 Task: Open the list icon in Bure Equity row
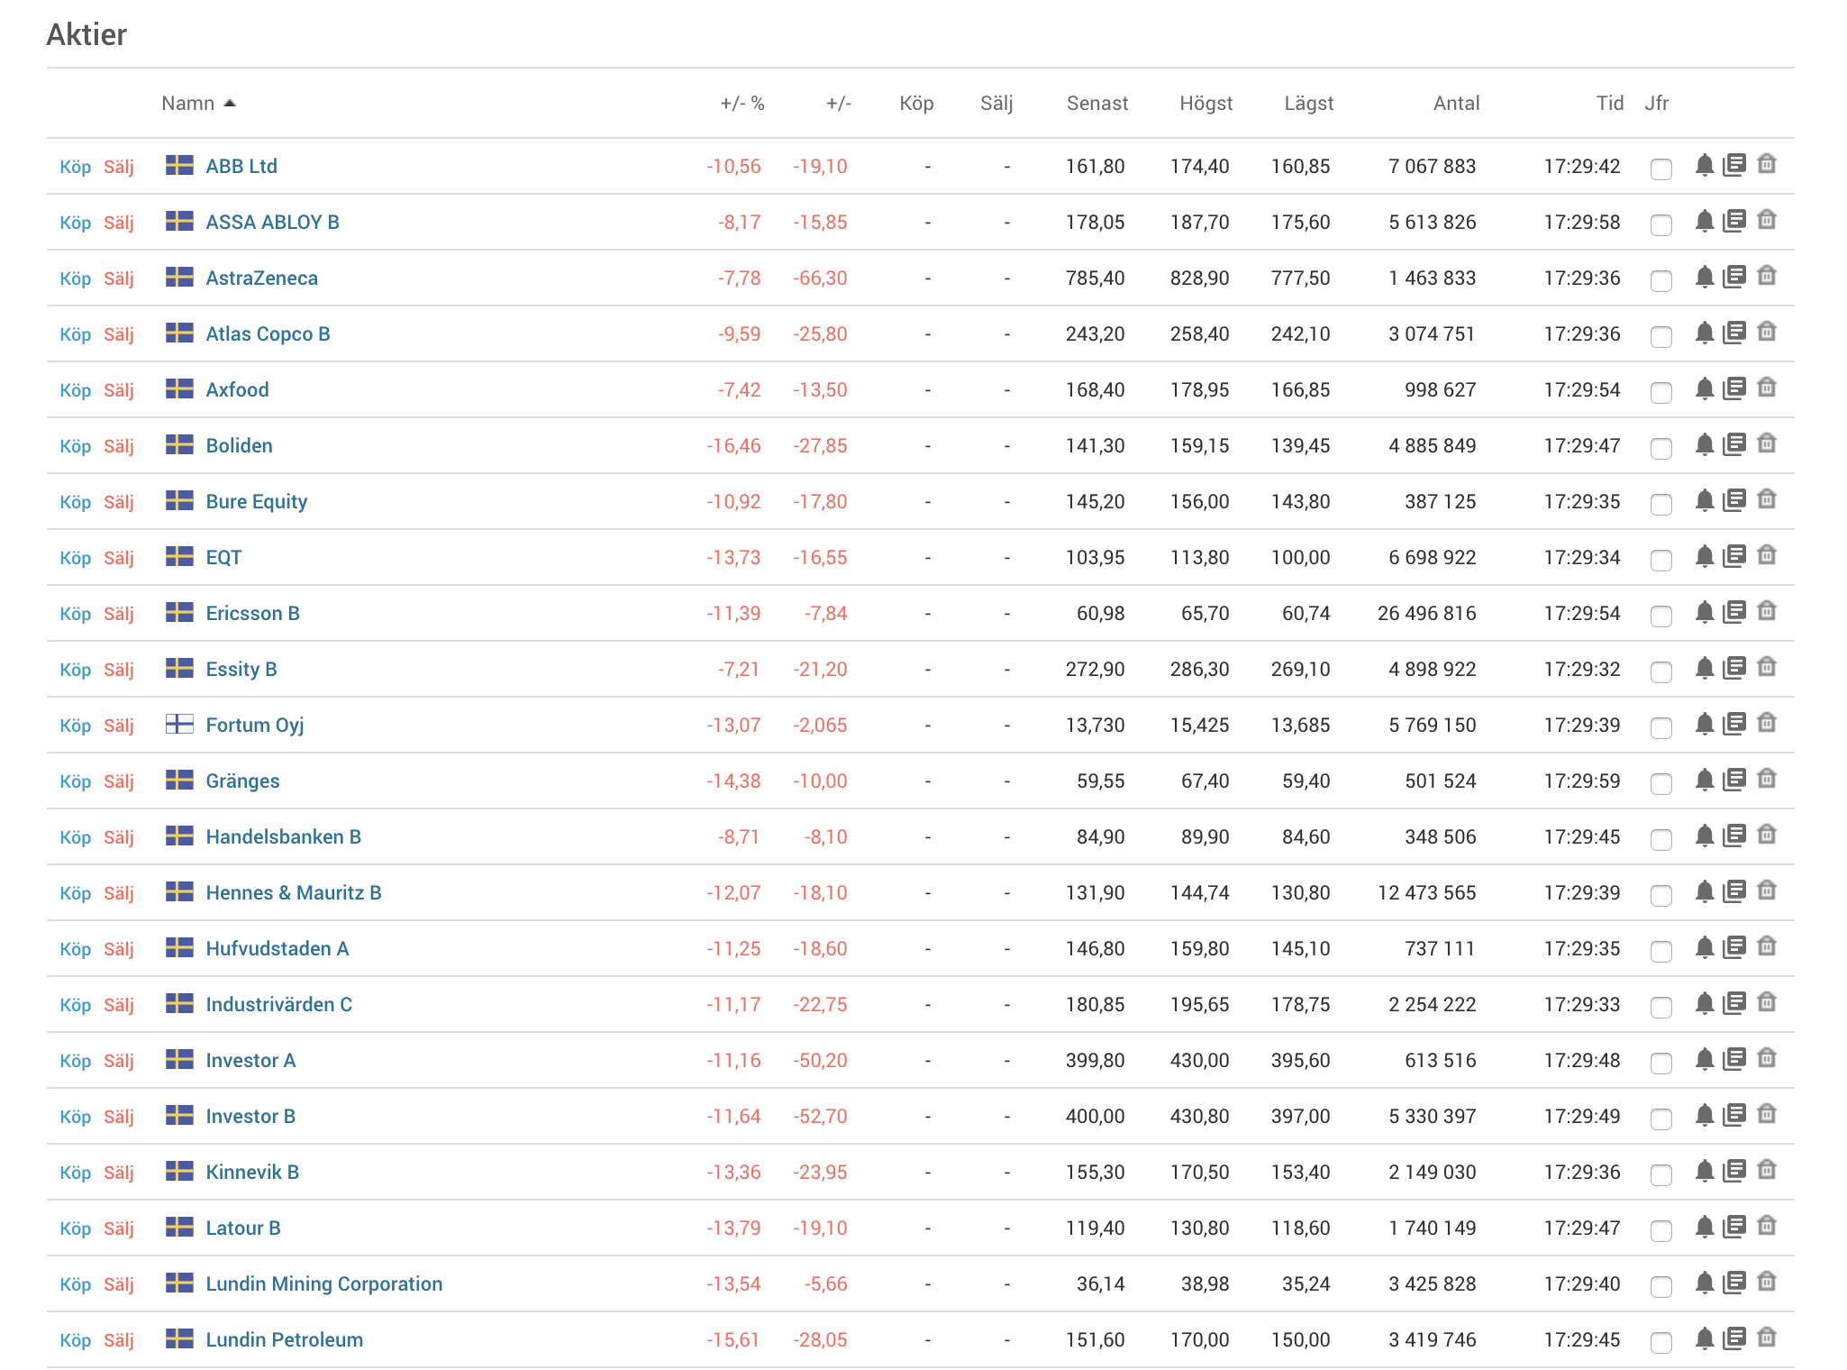coord(1734,500)
